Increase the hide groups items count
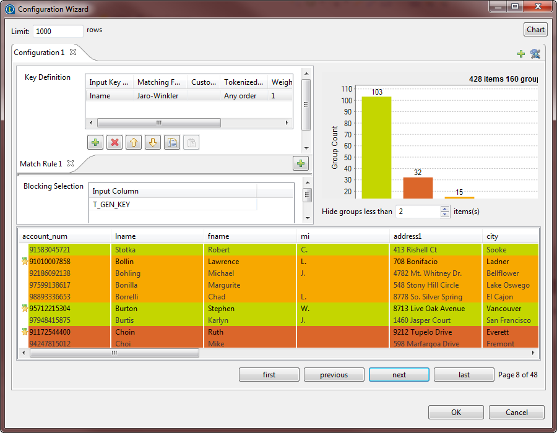557x433 pixels. click(x=444, y=208)
